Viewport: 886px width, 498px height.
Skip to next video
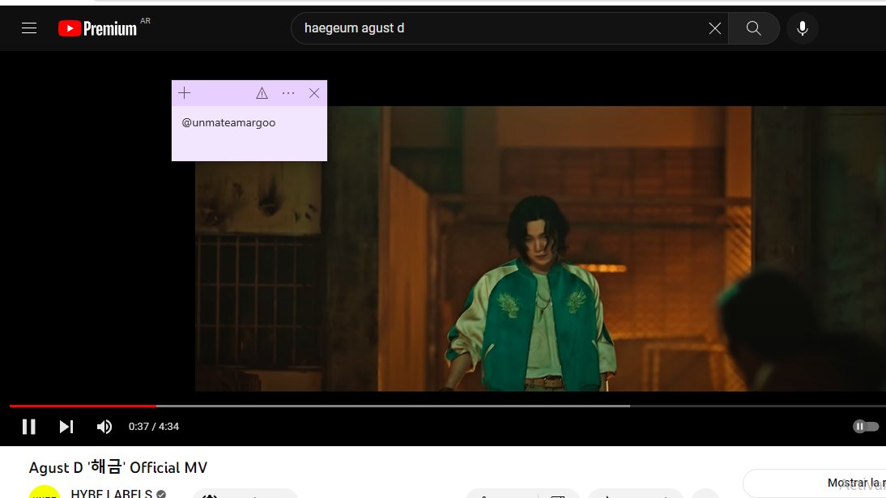66,427
